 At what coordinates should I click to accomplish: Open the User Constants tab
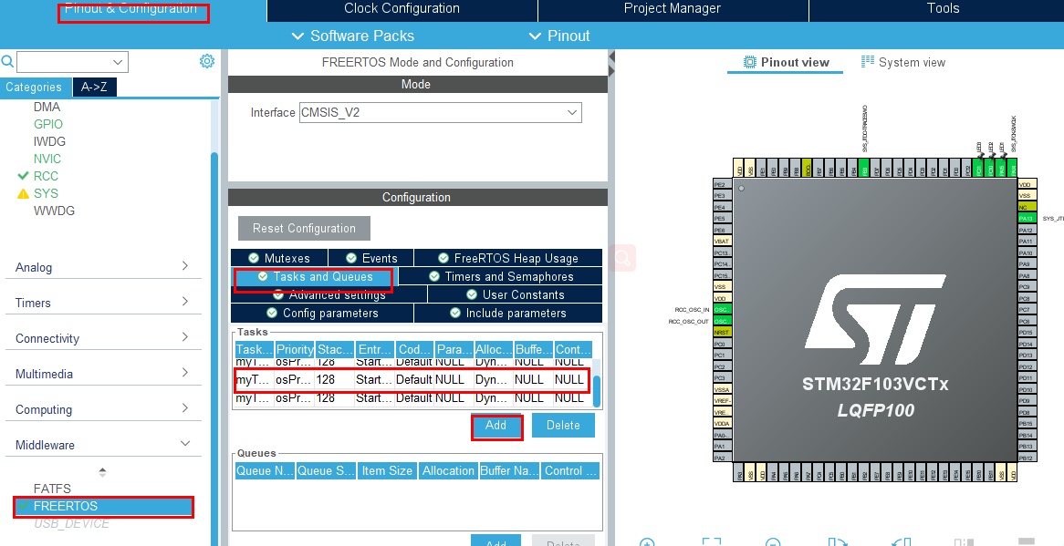click(x=515, y=294)
